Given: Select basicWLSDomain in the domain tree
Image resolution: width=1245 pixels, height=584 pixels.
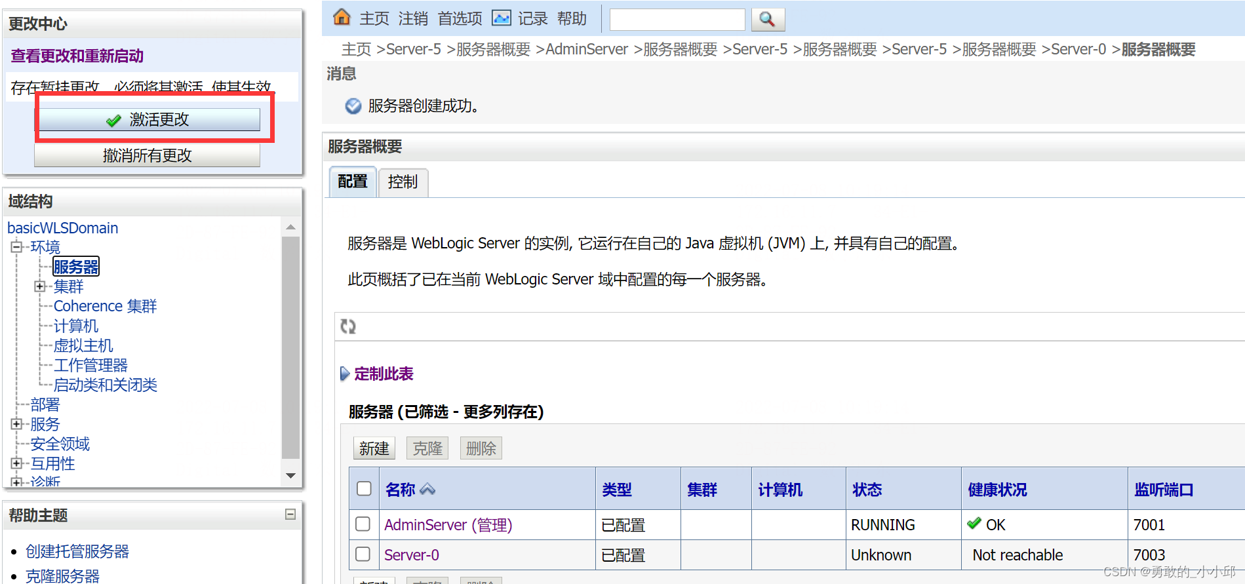Looking at the screenshot, I should [63, 228].
